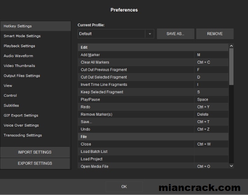Open Output Files Settings section
Image resolution: width=248 pixels, height=195 pixels.
click(35, 76)
